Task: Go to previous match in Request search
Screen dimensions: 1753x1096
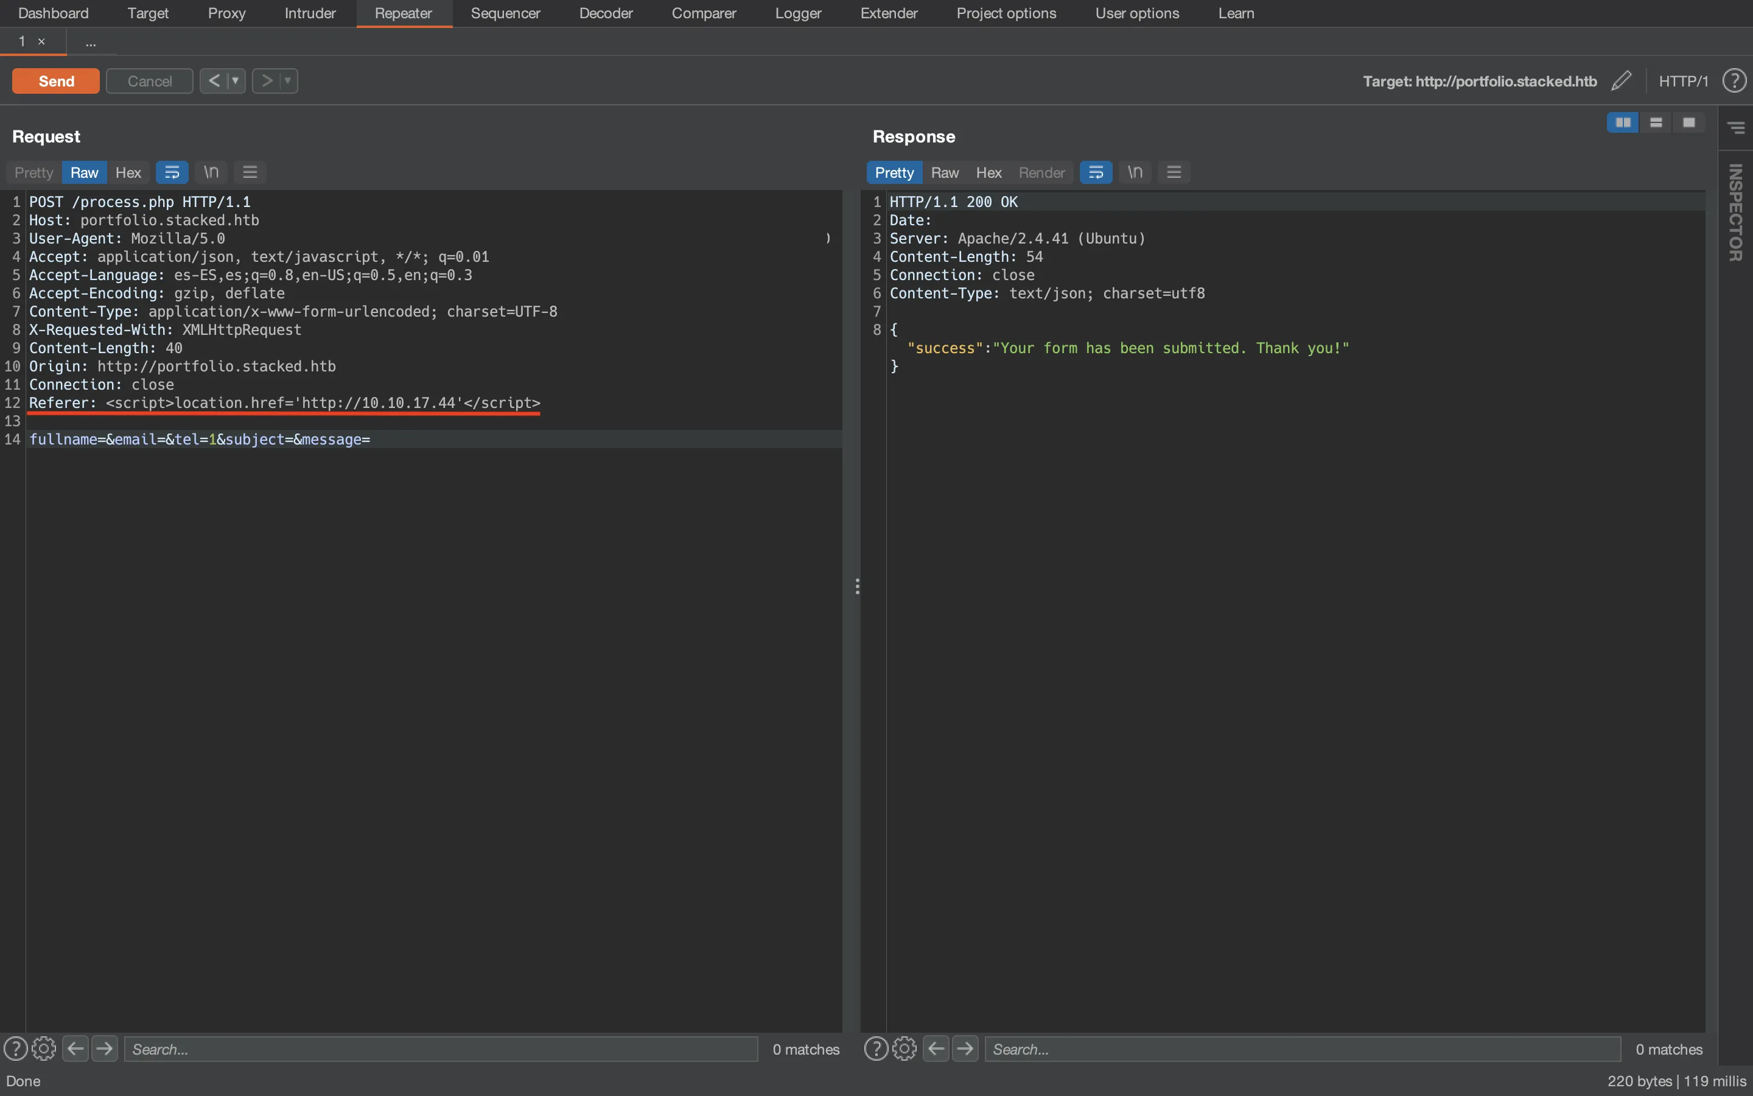Action: click(75, 1049)
